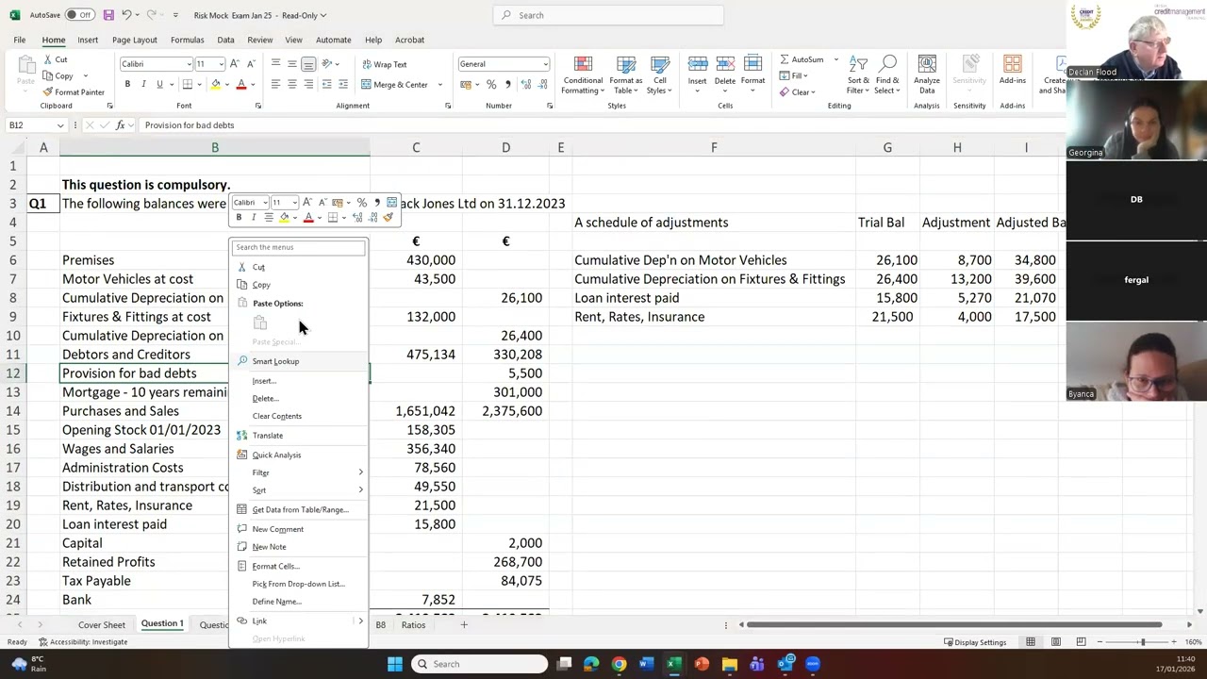
Task: Toggle italic in the ribbon Font group
Action: click(143, 84)
